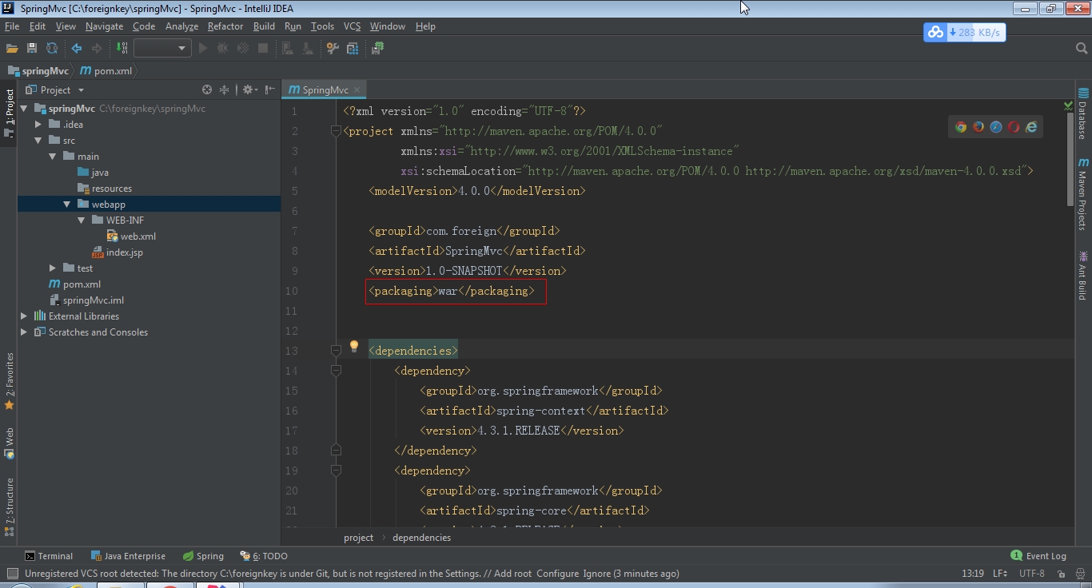Open the Build menu
Screen dimensions: 1092x588
click(264, 26)
